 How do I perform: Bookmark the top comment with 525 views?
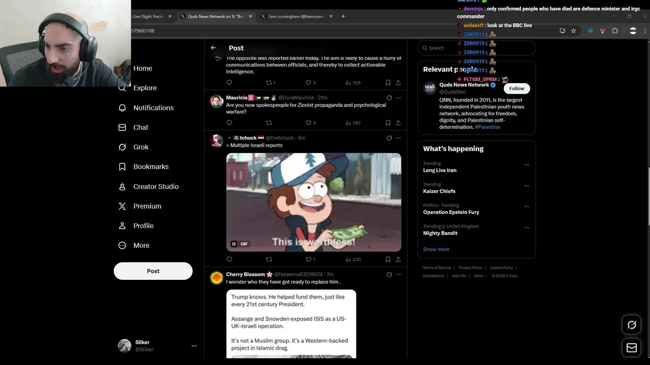point(388,83)
